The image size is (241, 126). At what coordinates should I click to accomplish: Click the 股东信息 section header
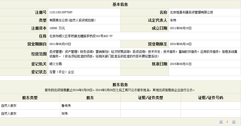click(x=120, y=85)
